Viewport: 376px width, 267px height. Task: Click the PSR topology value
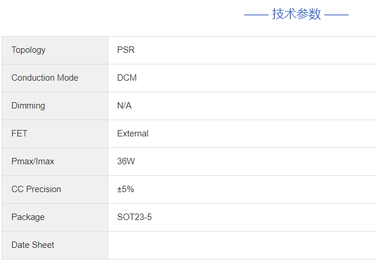[x=126, y=50]
